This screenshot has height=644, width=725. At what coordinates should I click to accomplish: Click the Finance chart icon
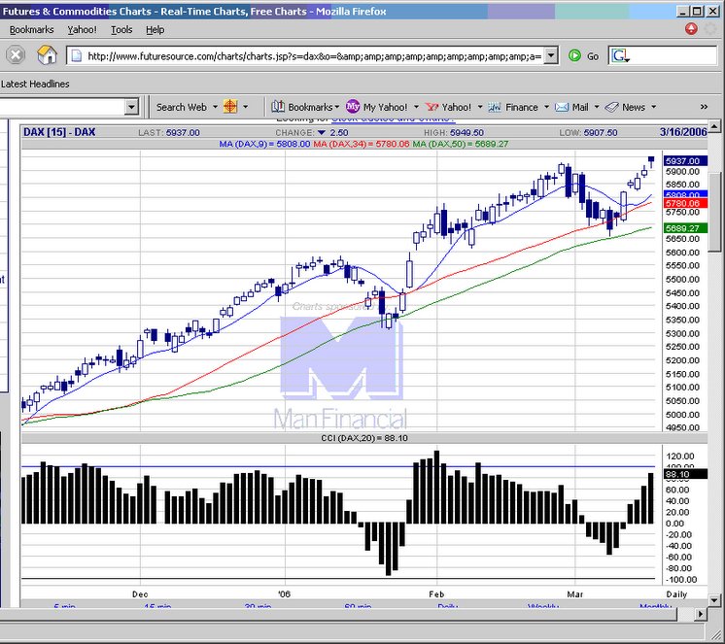point(495,107)
